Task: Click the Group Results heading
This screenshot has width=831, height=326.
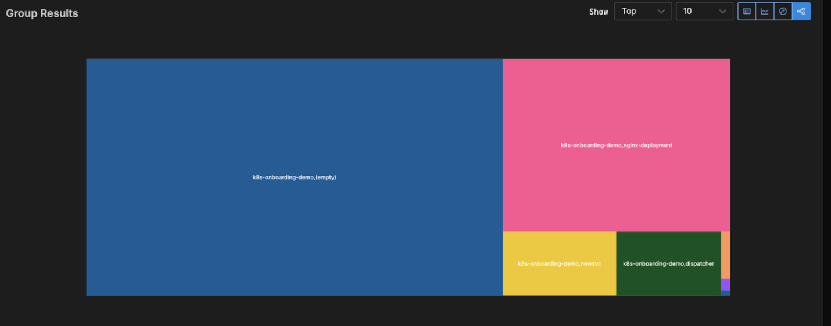Action: point(42,13)
